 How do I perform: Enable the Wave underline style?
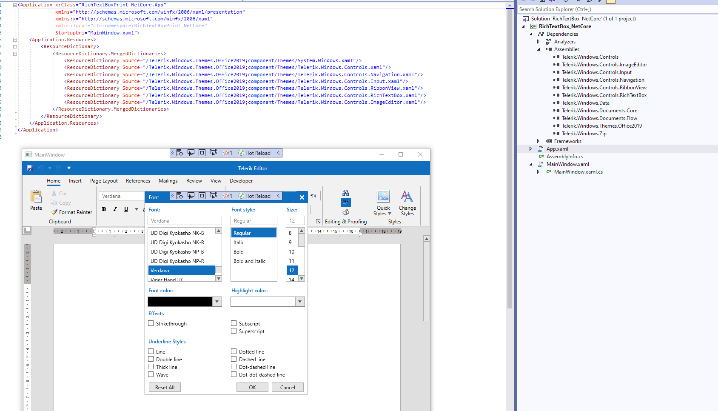point(151,374)
